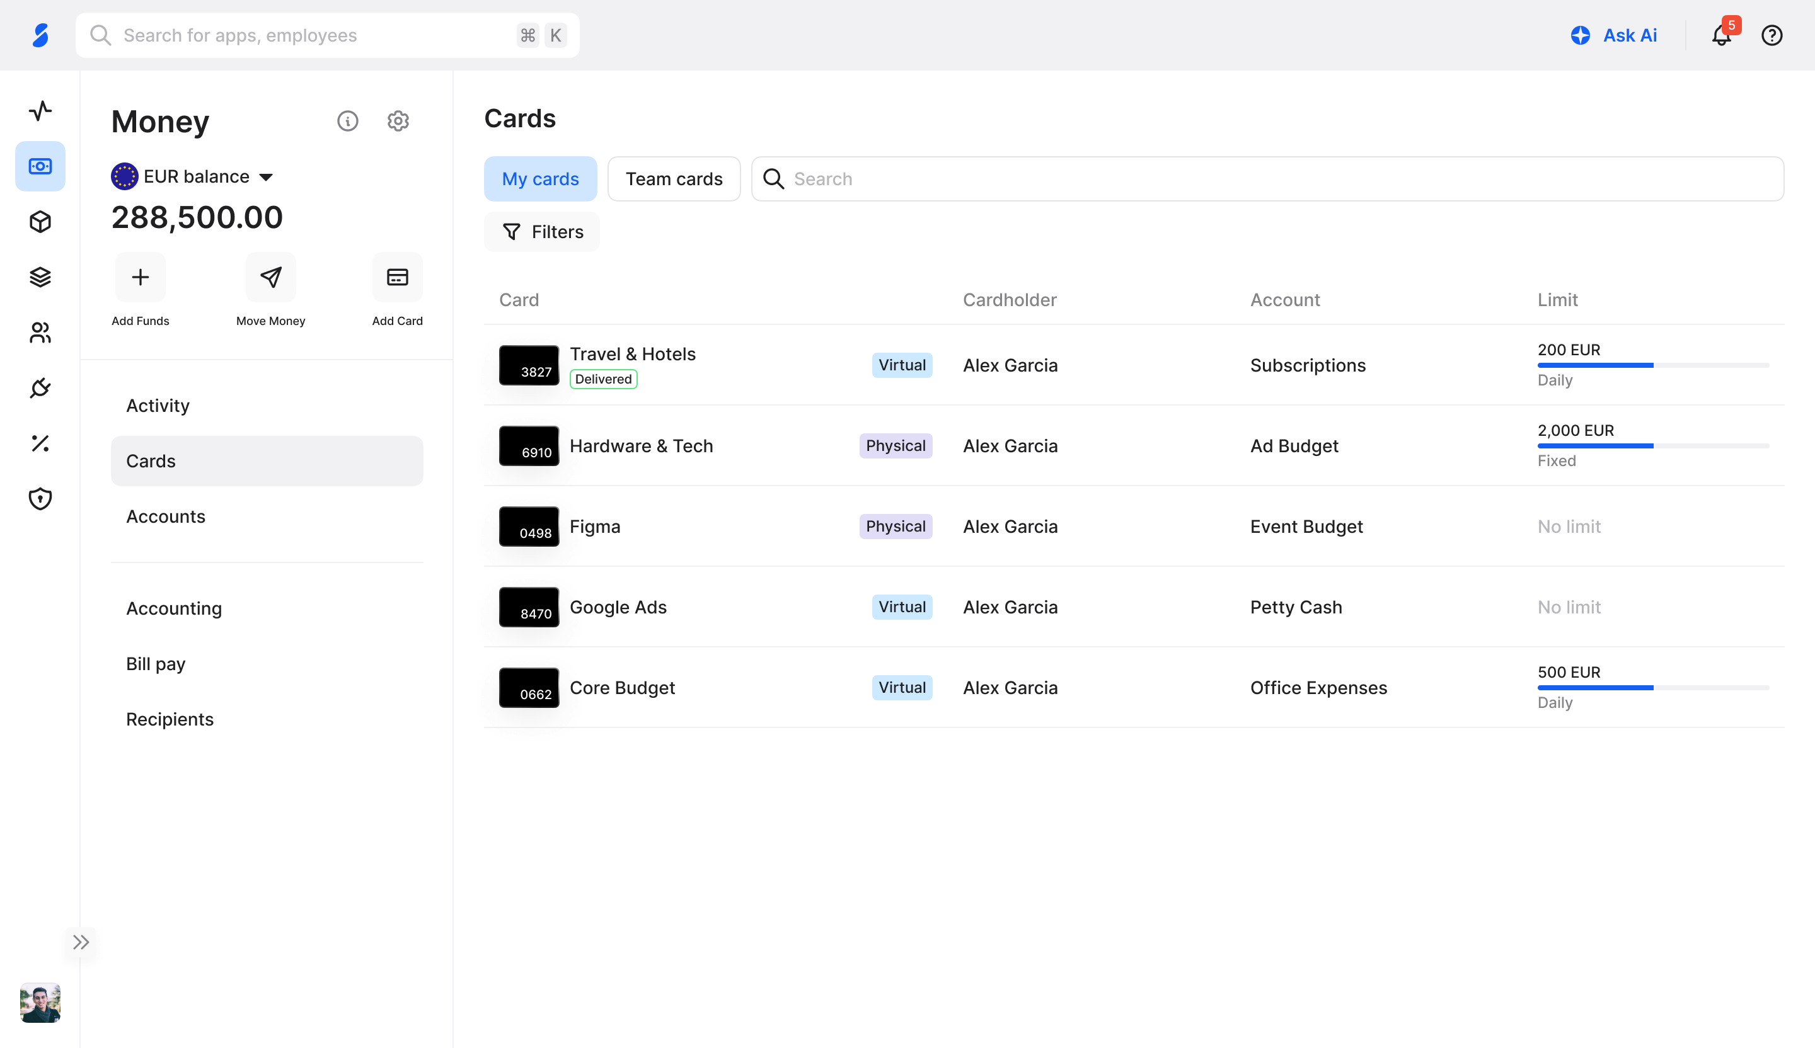The image size is (1815, 1048).
Task: Go to Accounts in Money menu
Action: [x=267, y=516]
